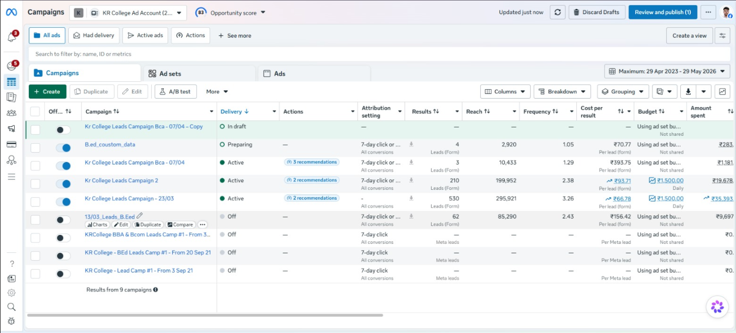Open the Grouping dropdown

[x=623, y=92]
